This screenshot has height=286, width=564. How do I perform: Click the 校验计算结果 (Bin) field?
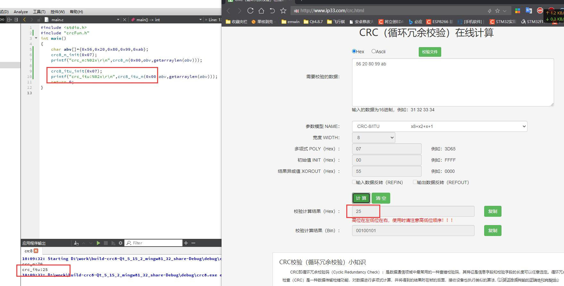[x=413, y=231]
